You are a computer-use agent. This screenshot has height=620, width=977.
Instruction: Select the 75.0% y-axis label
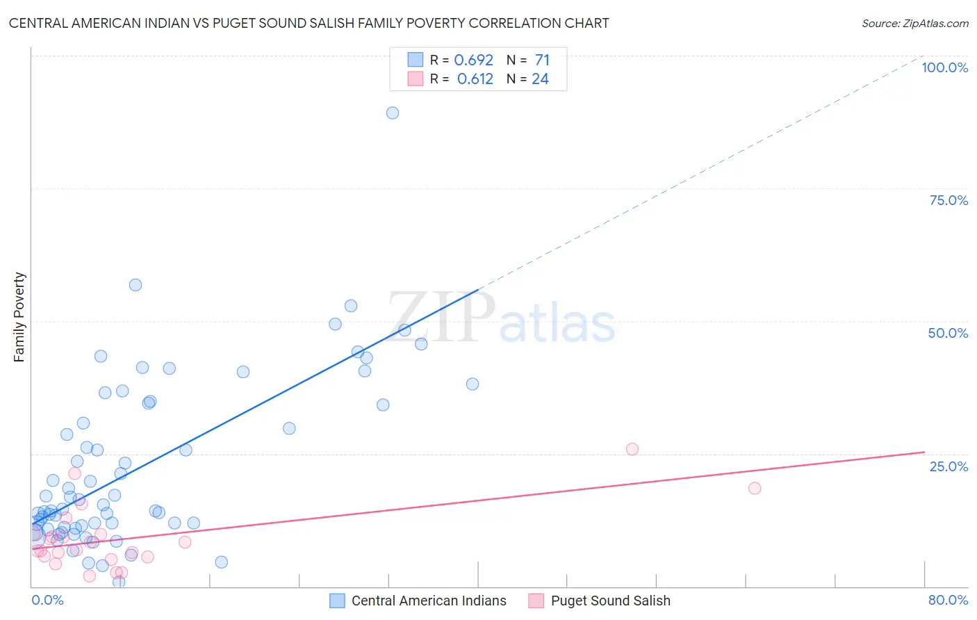[x=949, y=200]
